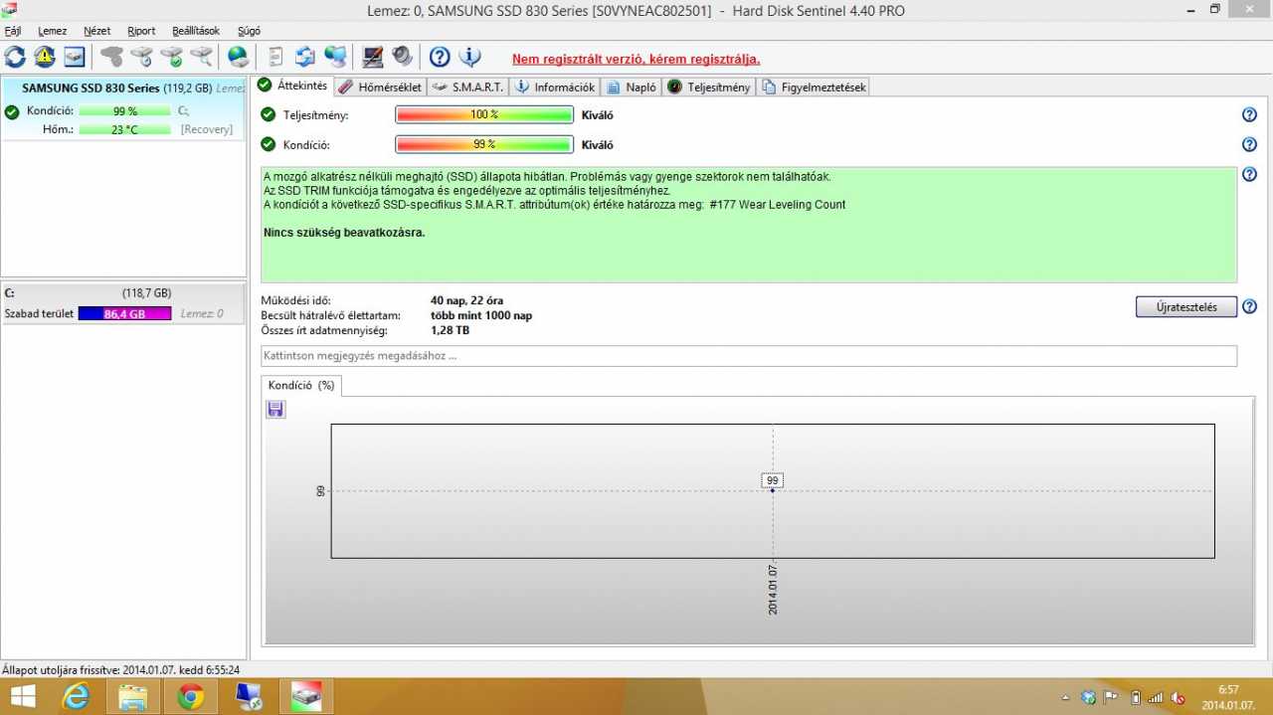Click help icon next to Újratesztelés button

(x=1249, y=306)
